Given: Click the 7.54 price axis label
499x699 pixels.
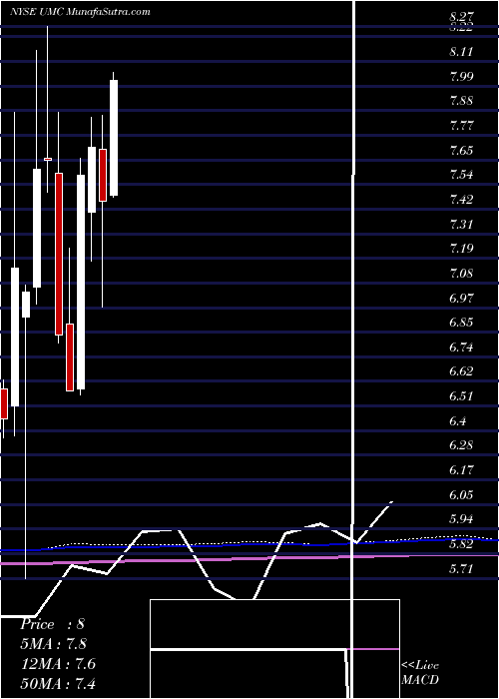Looking at the screenshot, I should pos(461,175).
